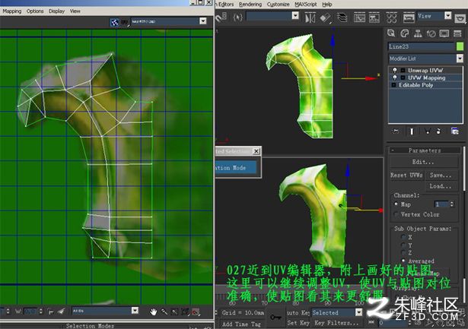Click the Edit... button

click(x=423, y=162)
